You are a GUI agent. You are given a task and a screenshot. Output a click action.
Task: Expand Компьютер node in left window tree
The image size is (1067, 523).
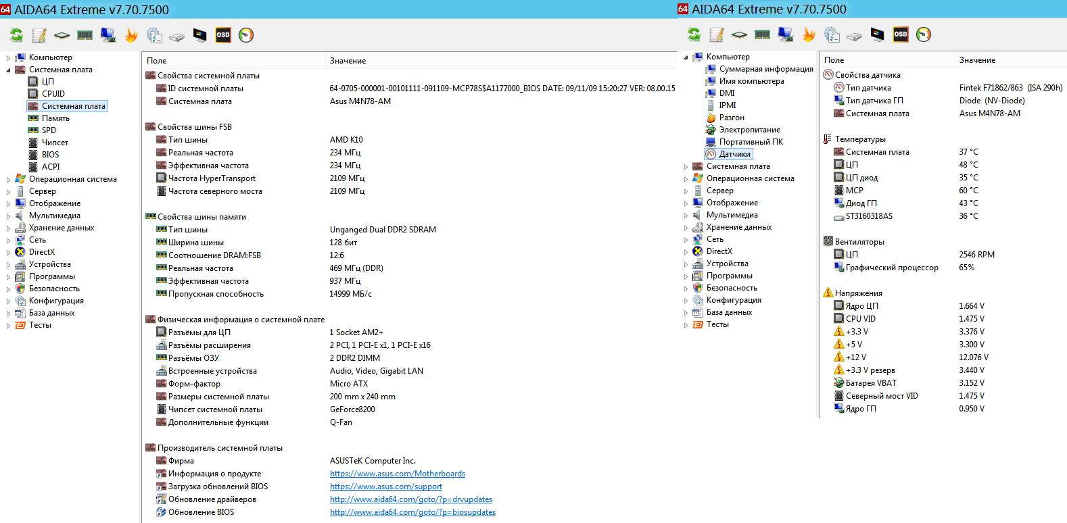click(x=8, y=58)
